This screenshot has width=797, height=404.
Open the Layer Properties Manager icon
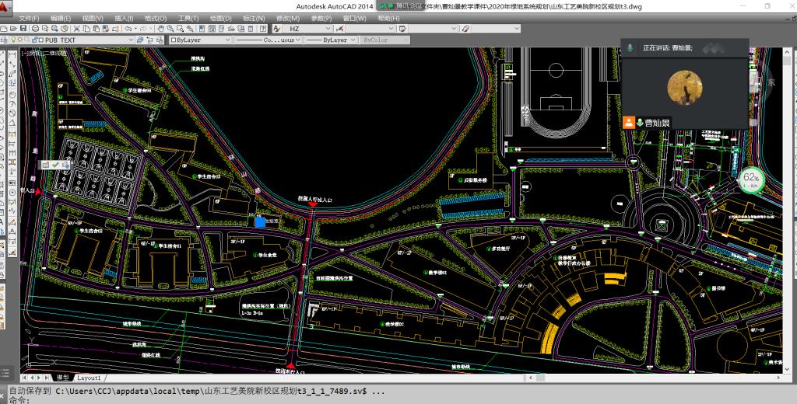click(x=5, y=40)
